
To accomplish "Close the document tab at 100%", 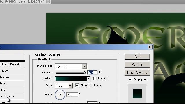I will 48,1.
